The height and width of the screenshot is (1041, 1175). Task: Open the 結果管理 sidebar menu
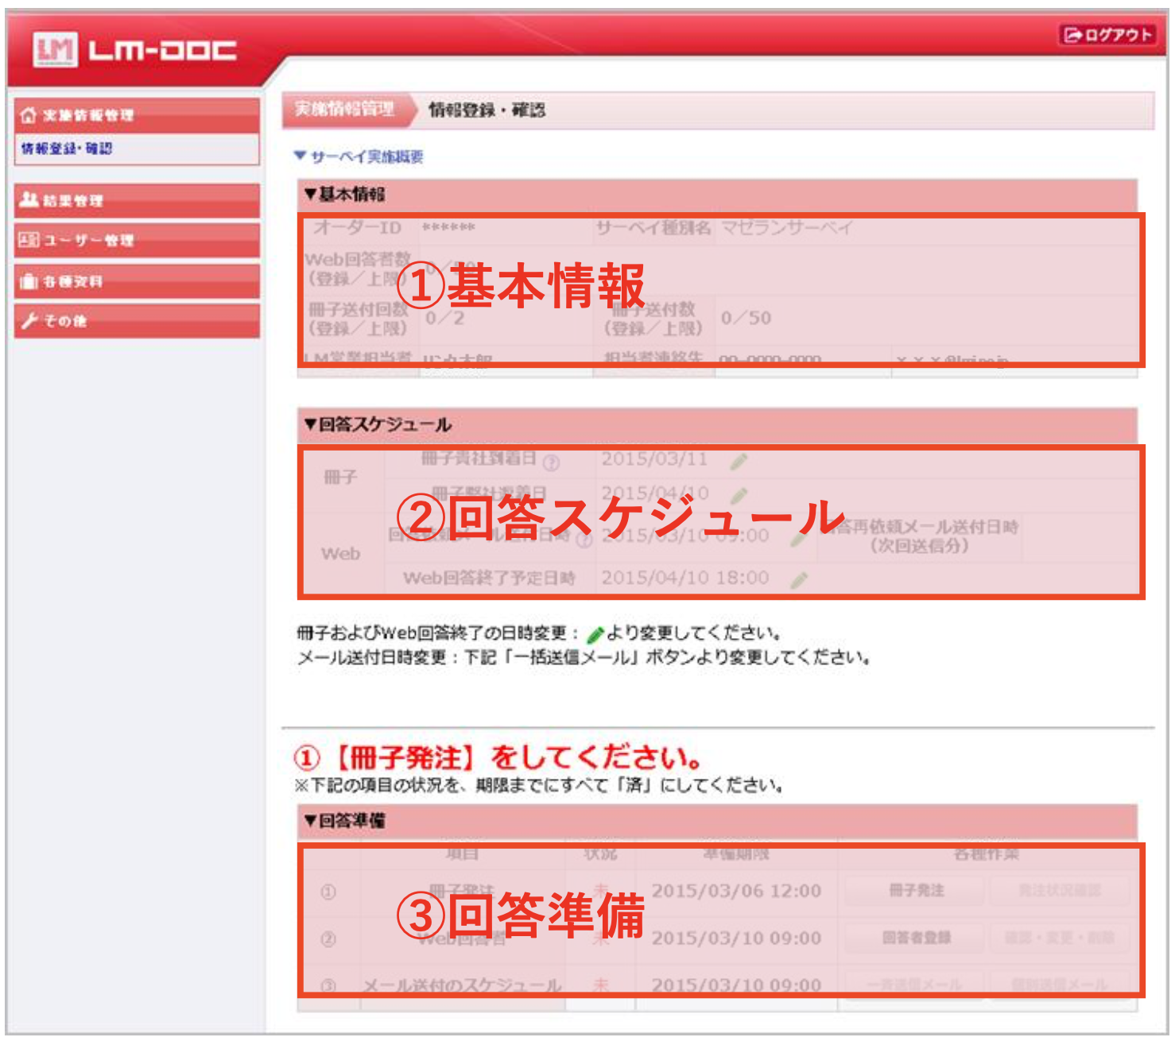click(x=136, y=200)
